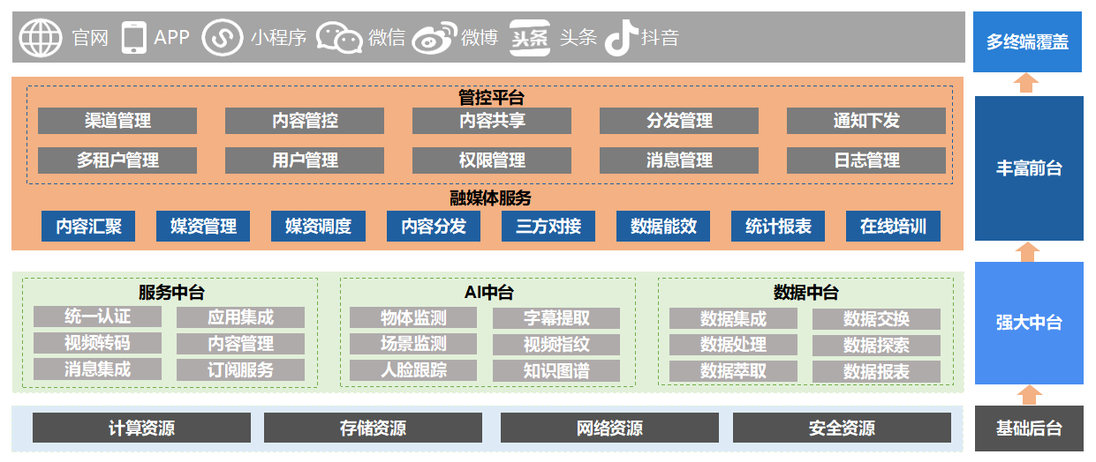Image resolution: width=1096 pixels, height=462 pixels.
Task: Select the blue 媒资管理 box
Action: (x=203, y=227)
